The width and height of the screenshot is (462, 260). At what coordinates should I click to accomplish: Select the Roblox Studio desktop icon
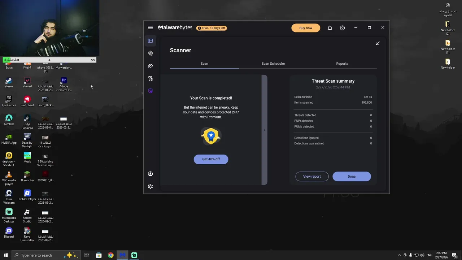pos(27,216)
